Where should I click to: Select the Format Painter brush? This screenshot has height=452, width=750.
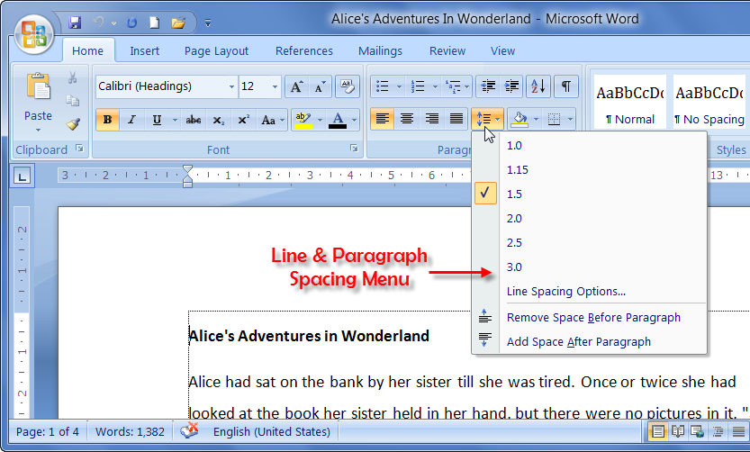click(x=73, y=124)
